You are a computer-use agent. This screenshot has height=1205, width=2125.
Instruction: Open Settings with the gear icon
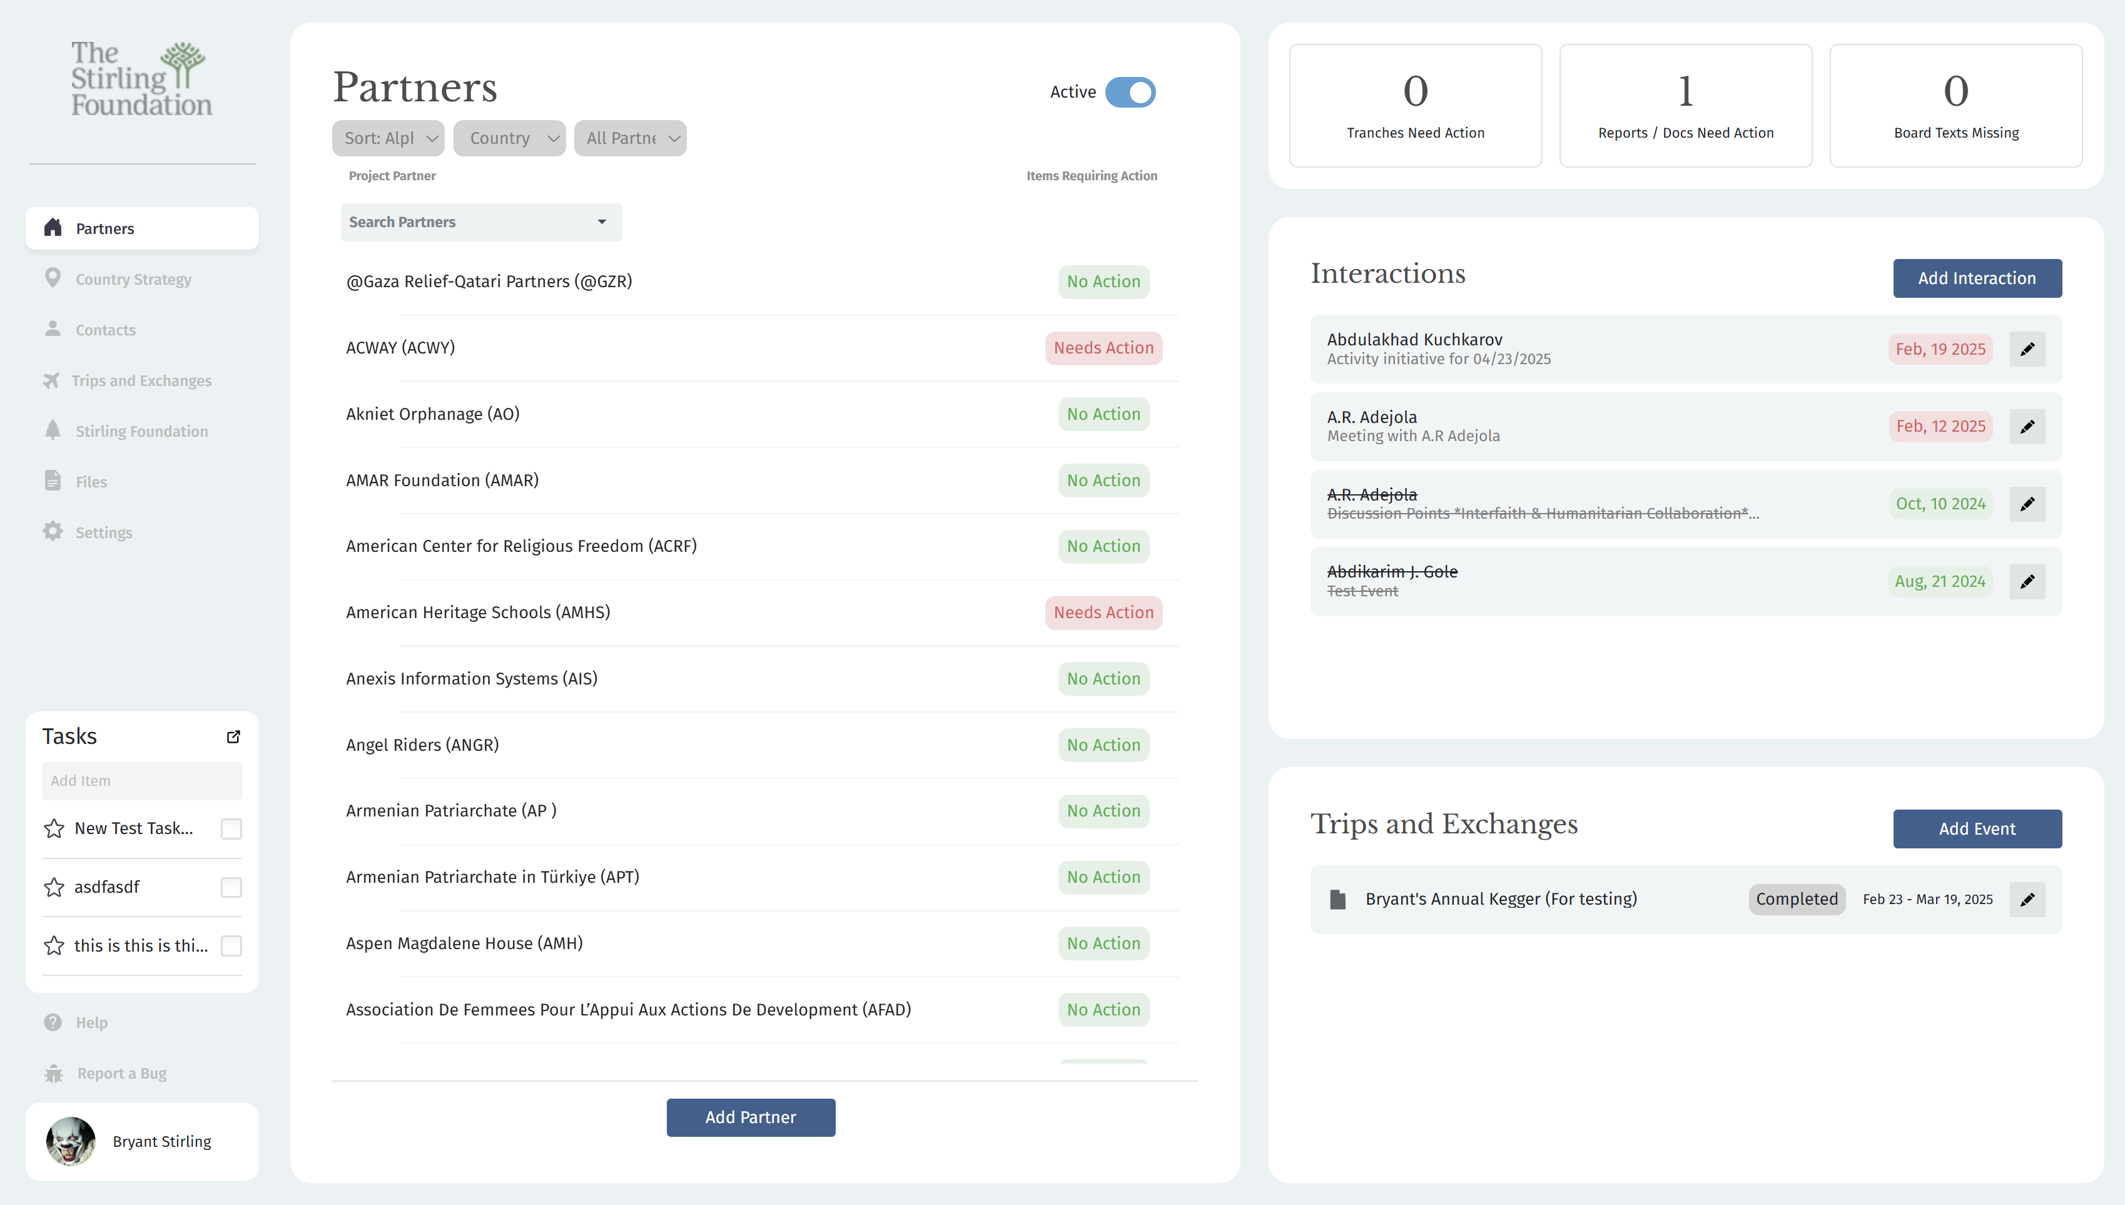(52, 532)
